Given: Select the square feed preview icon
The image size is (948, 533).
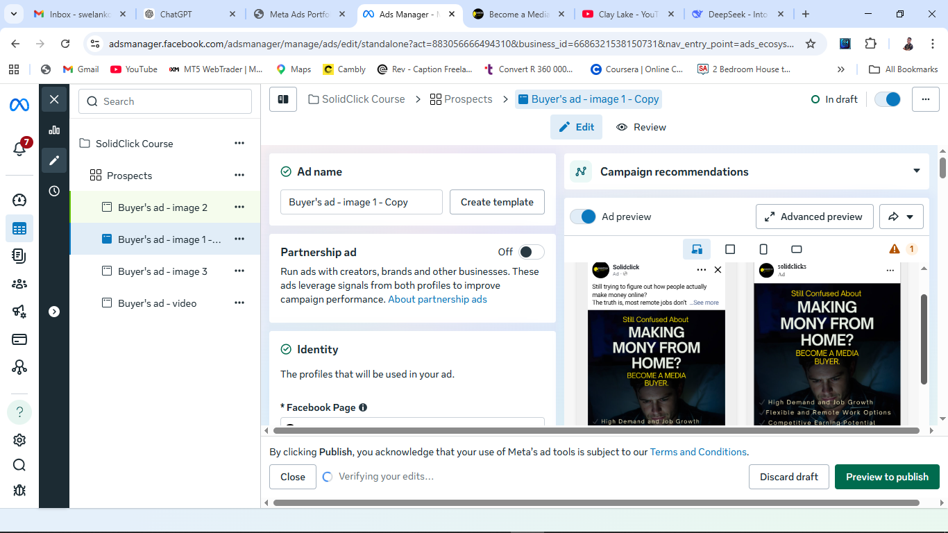Looking at the screenshot, I should click(730, 249).
